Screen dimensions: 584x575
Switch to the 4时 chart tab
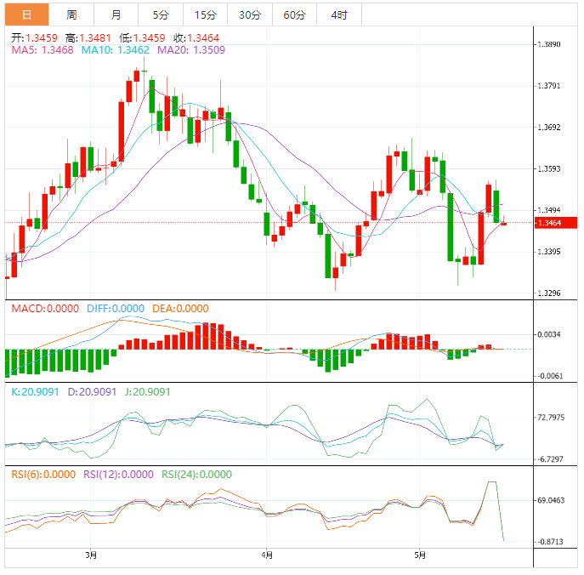click(338, 15)
